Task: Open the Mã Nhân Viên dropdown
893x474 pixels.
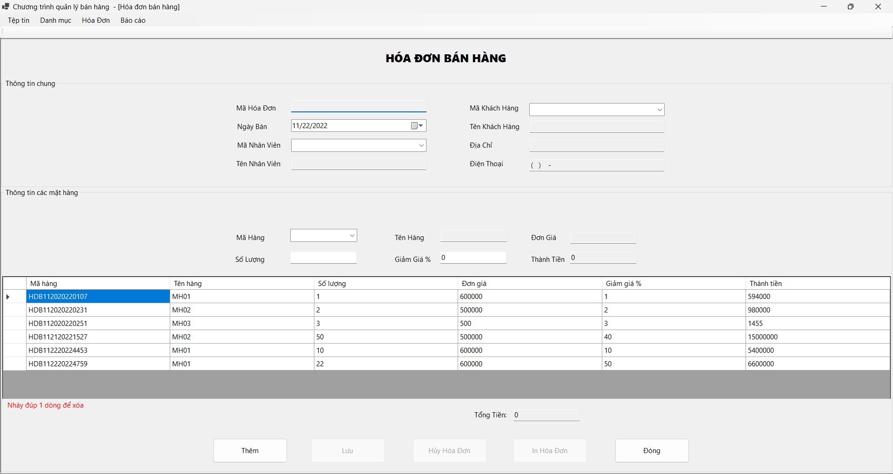Action: [x=421, y=145]
